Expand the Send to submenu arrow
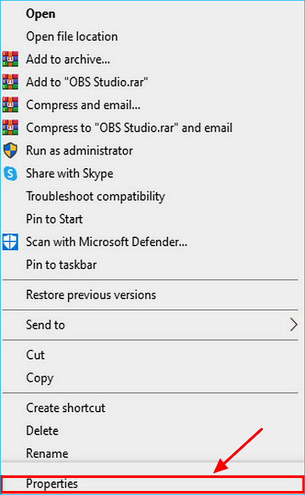 (x=293, y=325)
